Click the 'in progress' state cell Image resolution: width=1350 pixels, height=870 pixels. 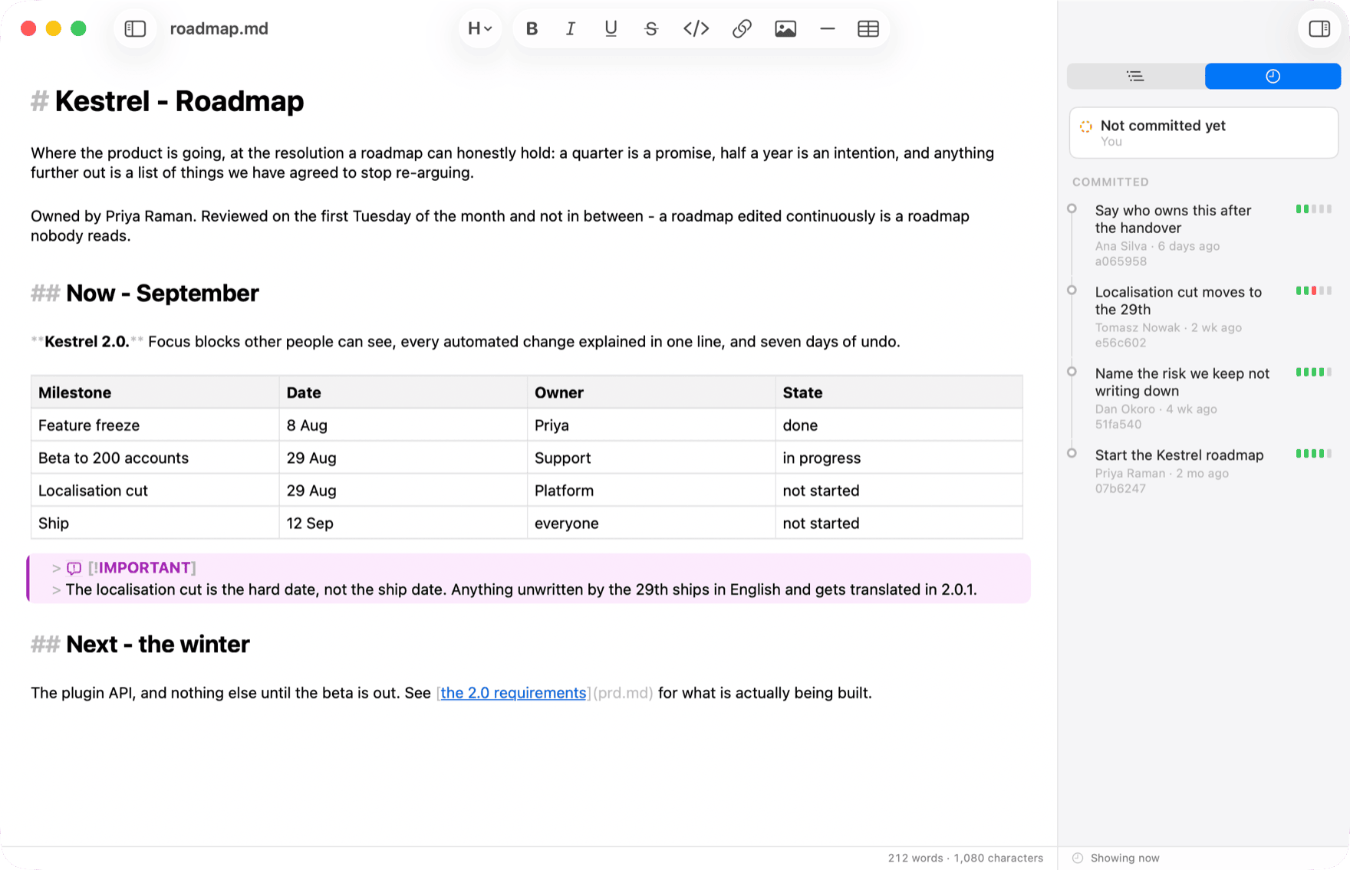(x=899, y=458)
